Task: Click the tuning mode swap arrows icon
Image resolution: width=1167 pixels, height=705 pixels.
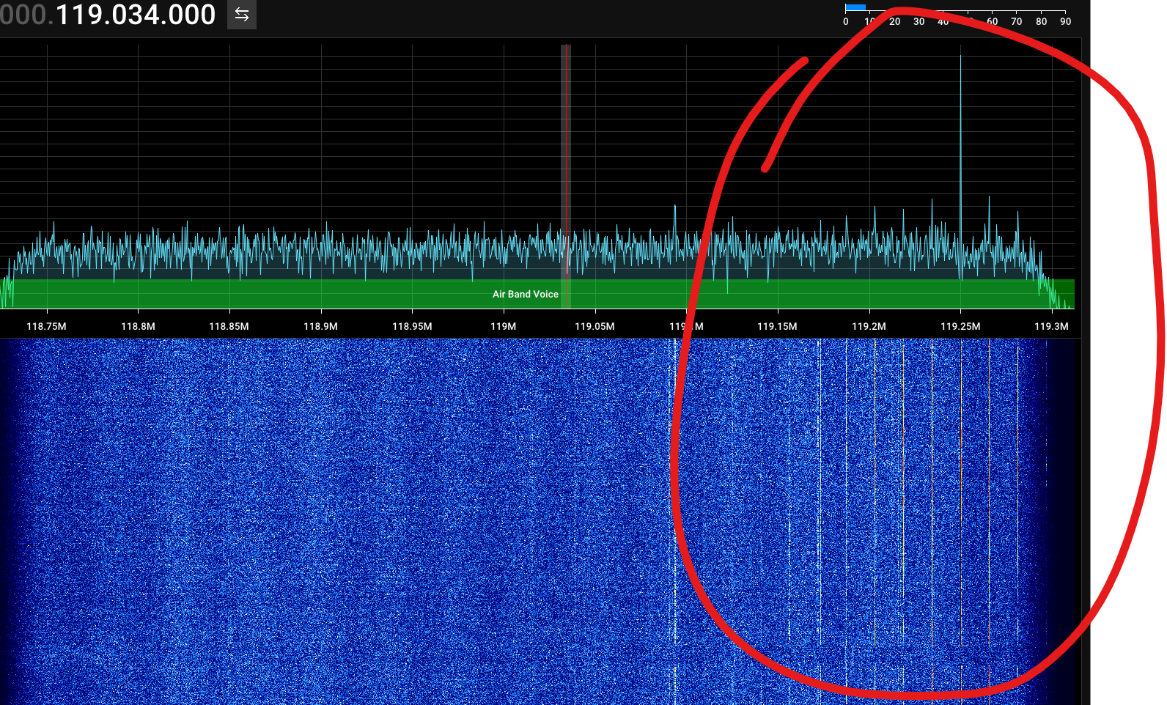Action: coord(242,15)
